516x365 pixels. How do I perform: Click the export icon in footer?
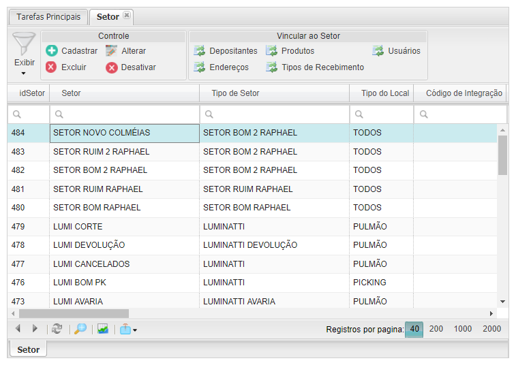pos(125,329)
